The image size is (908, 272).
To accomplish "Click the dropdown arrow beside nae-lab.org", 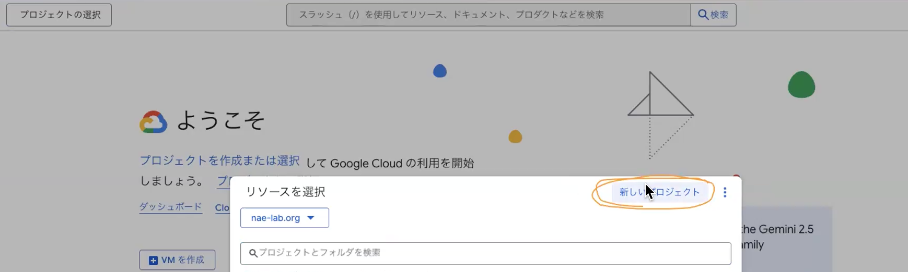I will (x=311, y=218).
